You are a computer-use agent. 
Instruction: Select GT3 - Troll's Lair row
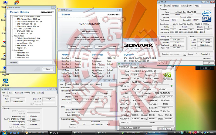[26, 24]
